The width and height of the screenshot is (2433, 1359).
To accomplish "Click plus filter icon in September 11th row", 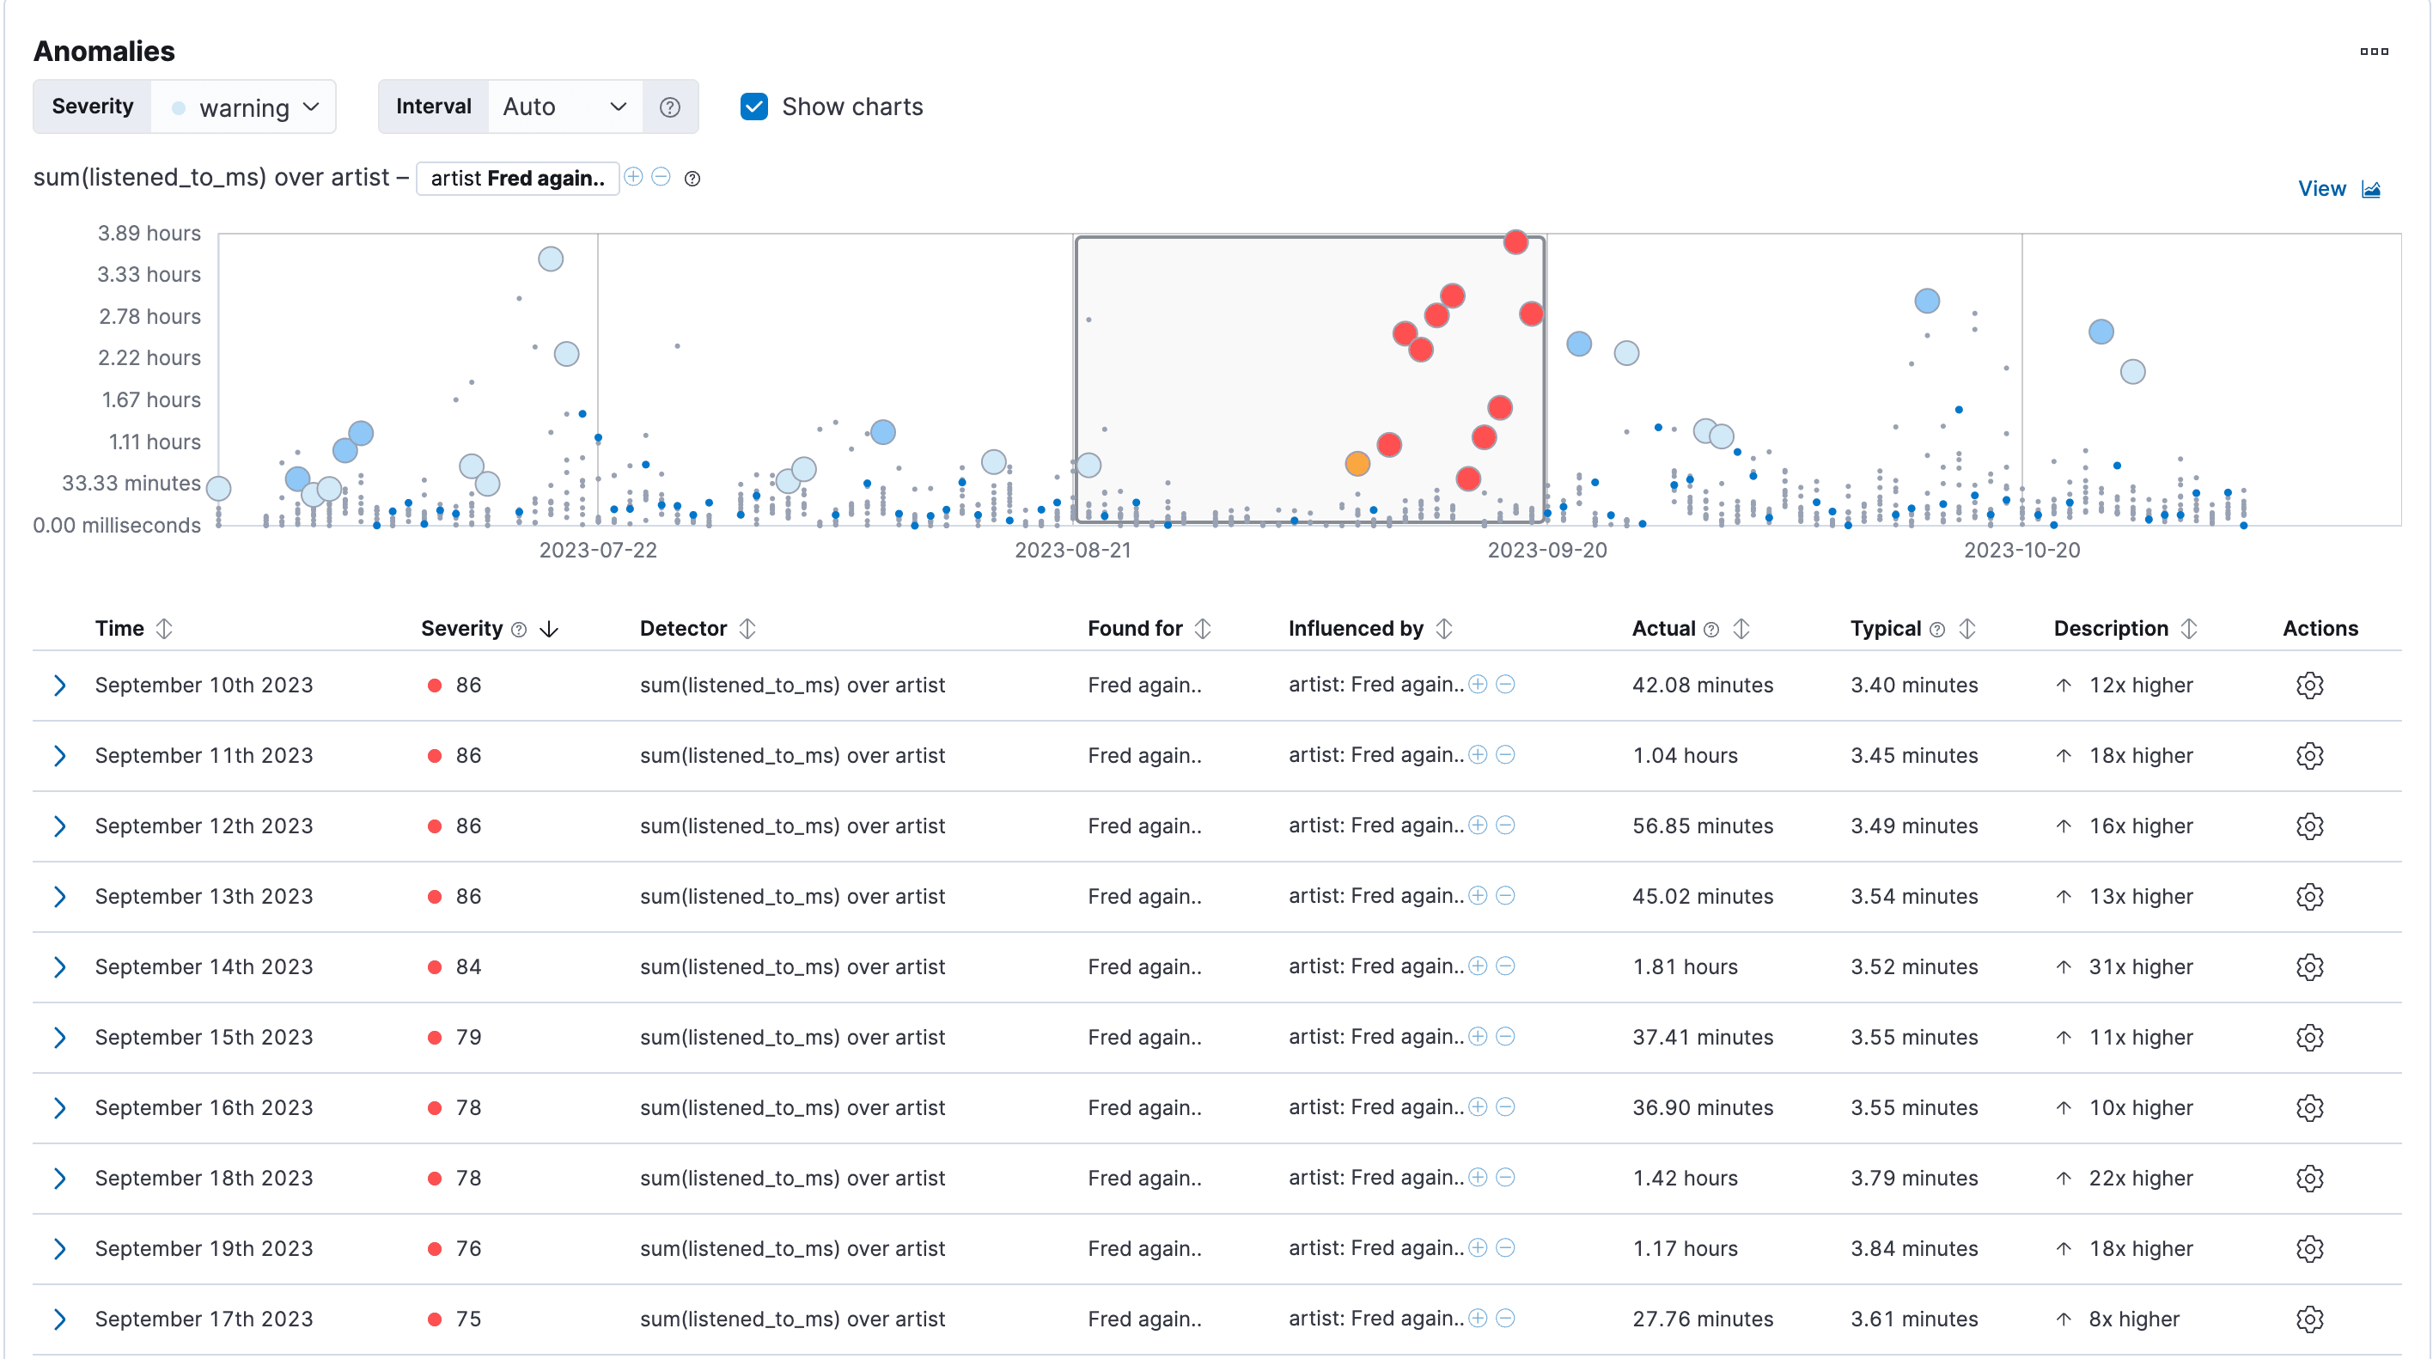I will 1479,754.
